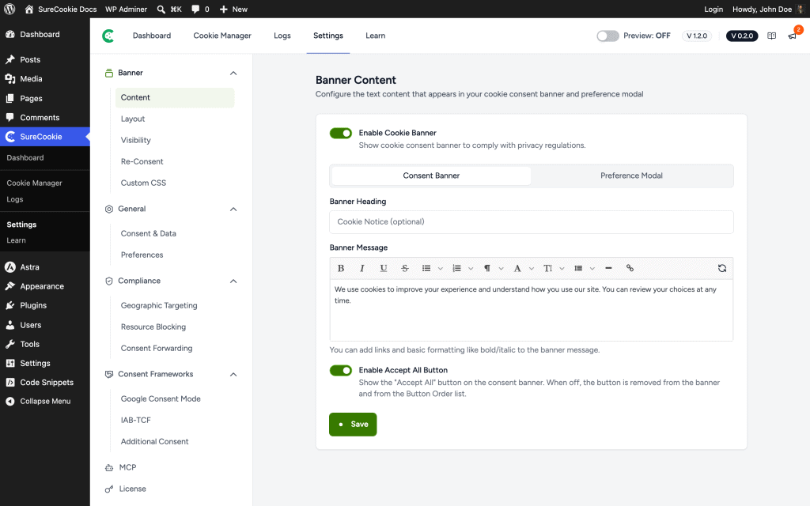Collapse the Compliance section chevron
The width and height of the screenshot is (810, 506).
pyautogui.click(x=233, y=281)
